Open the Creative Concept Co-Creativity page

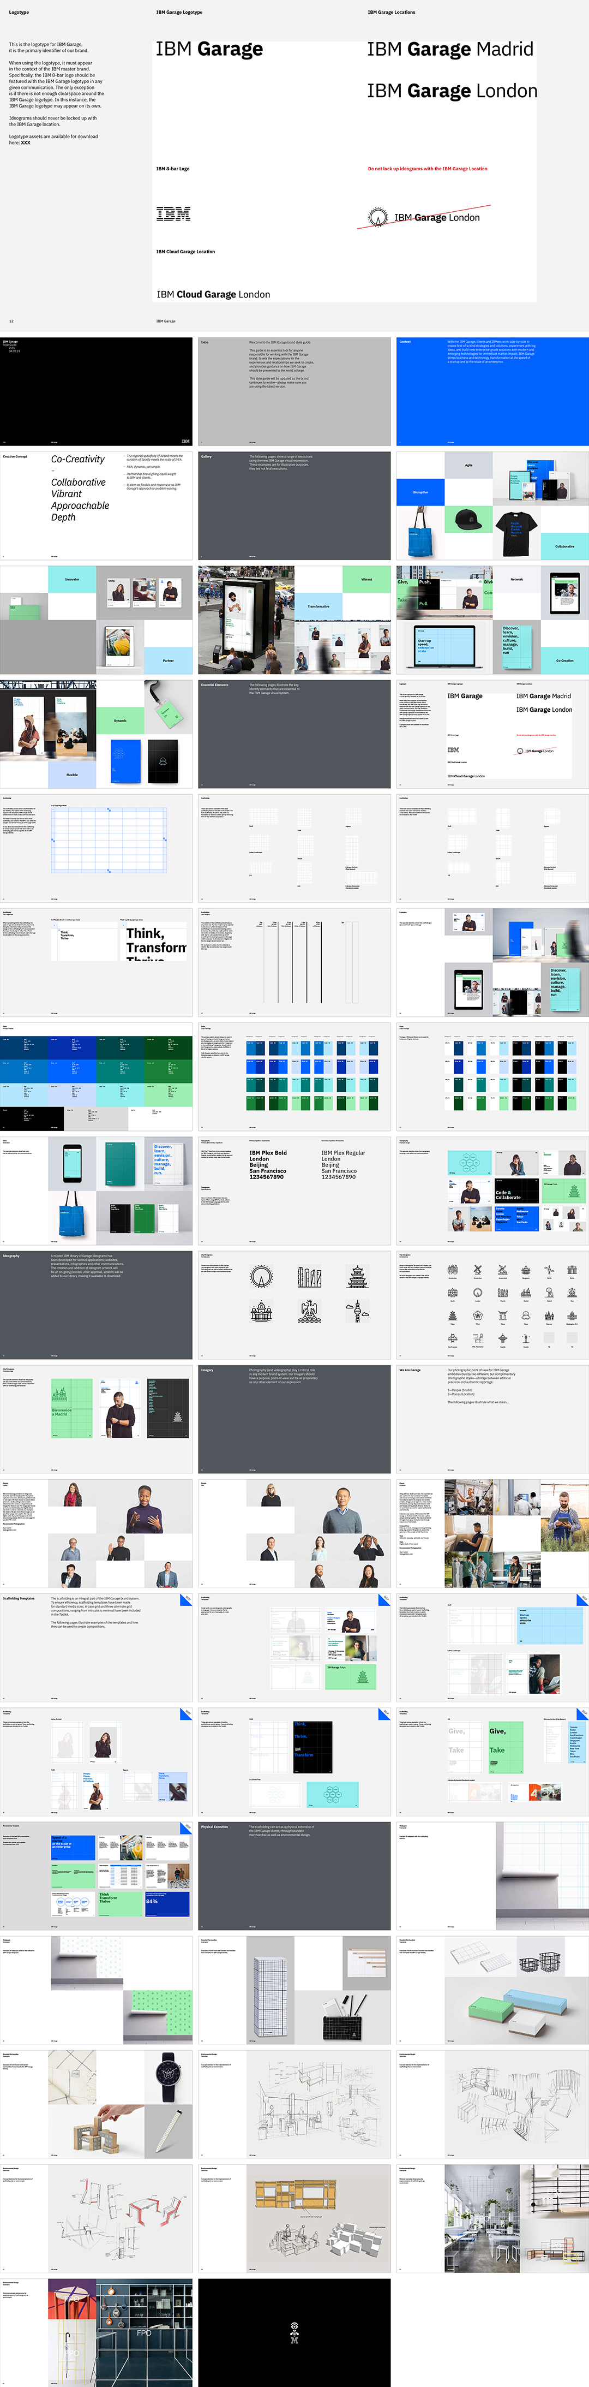pyautogui.click(x=97, y=506)
